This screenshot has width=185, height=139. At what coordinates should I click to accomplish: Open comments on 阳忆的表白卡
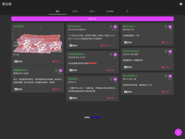[x=73, y=46]
